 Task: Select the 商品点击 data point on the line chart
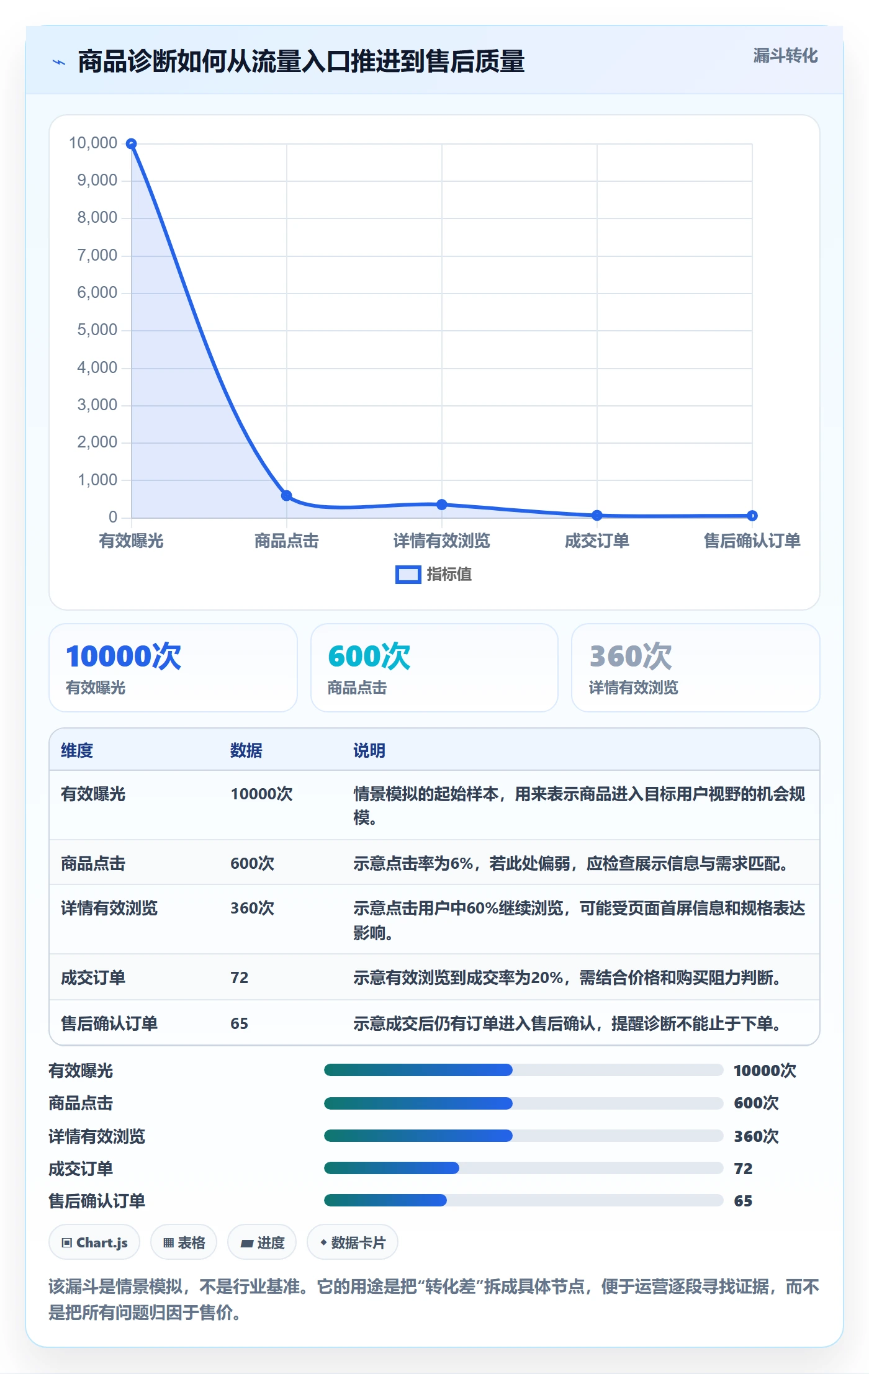click(286, 495)
